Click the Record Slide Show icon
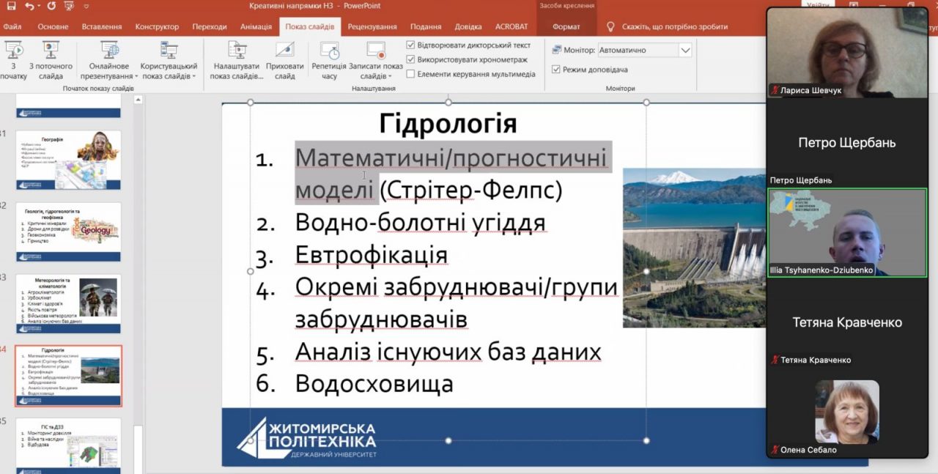Screen dimensions: 938x474 pos(375,51)
